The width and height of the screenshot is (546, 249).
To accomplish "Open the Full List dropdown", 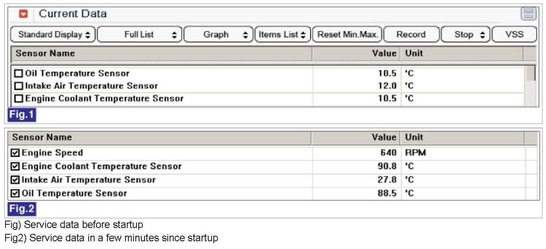I will pyautogui.click(x=139, y=35).
